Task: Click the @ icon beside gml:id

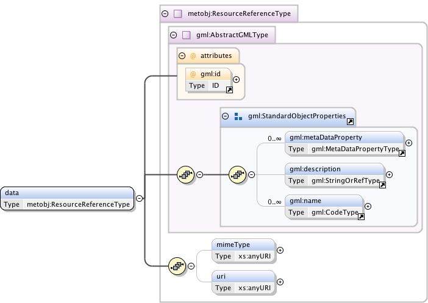Action: (193, 74)
